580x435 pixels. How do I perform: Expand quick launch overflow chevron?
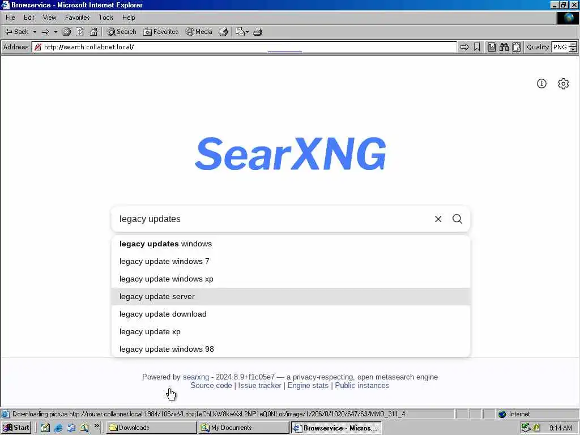click(96, 426)
